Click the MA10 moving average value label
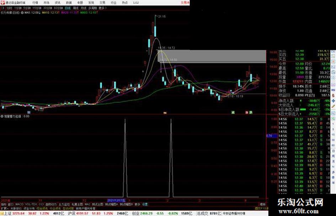 pos(50,13)
